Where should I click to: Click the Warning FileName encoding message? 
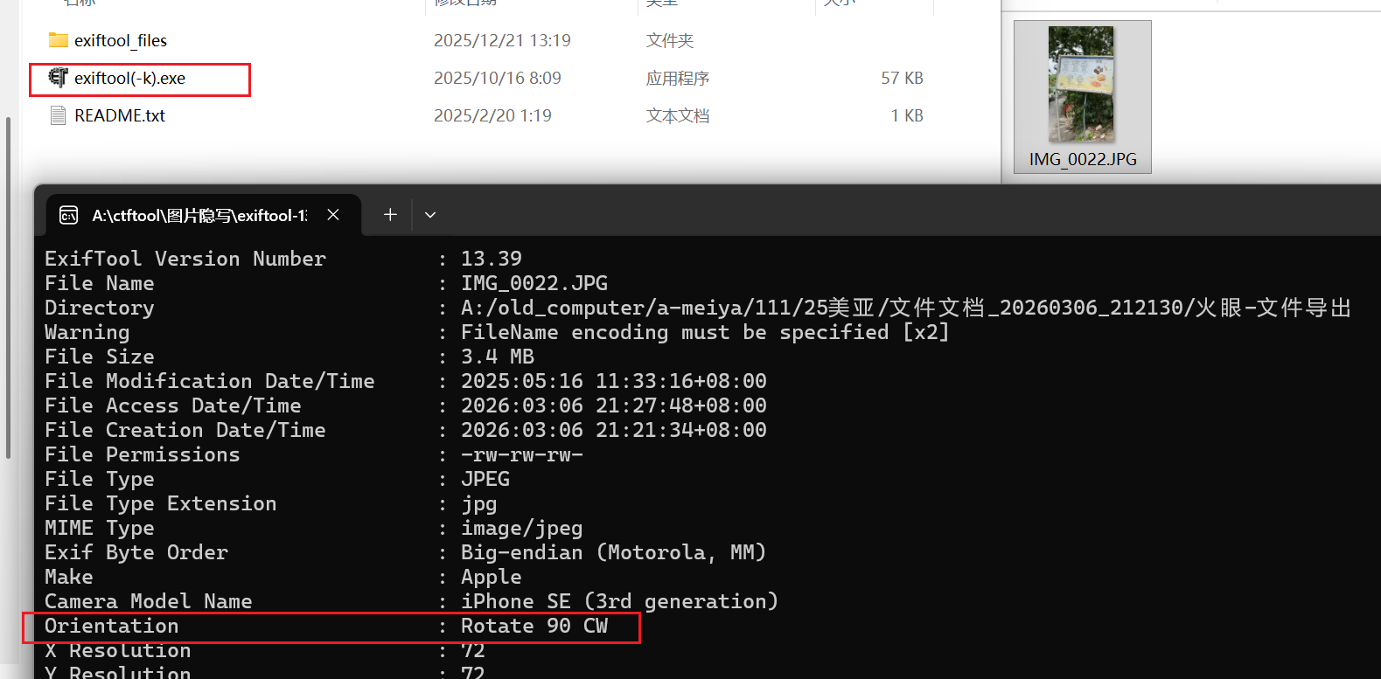[705, 332]
